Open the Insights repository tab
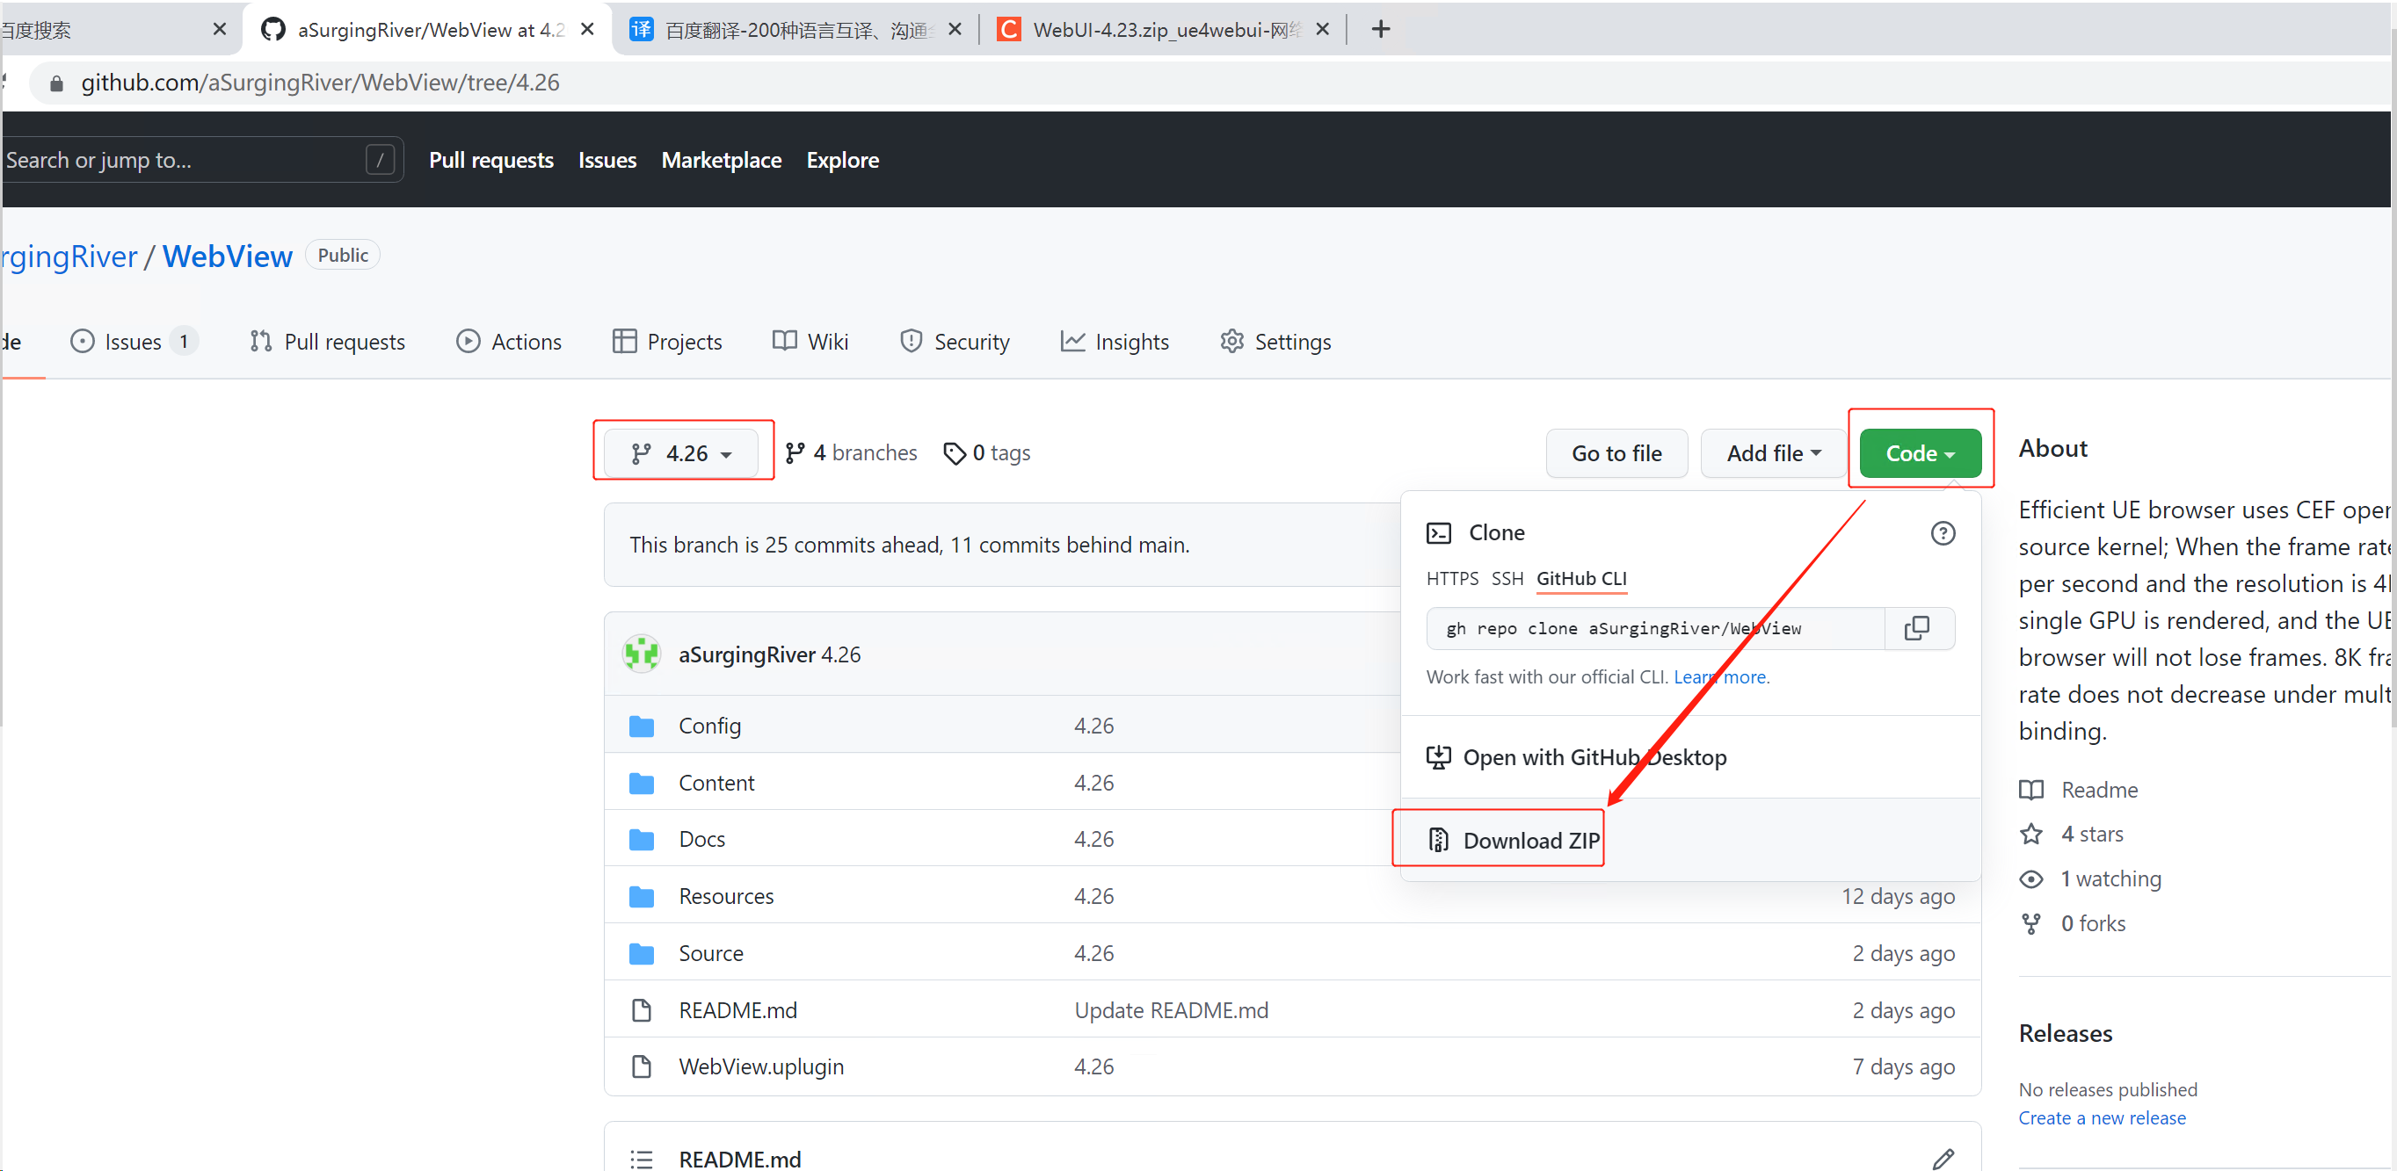2397x1171 pixels. 1115,342
